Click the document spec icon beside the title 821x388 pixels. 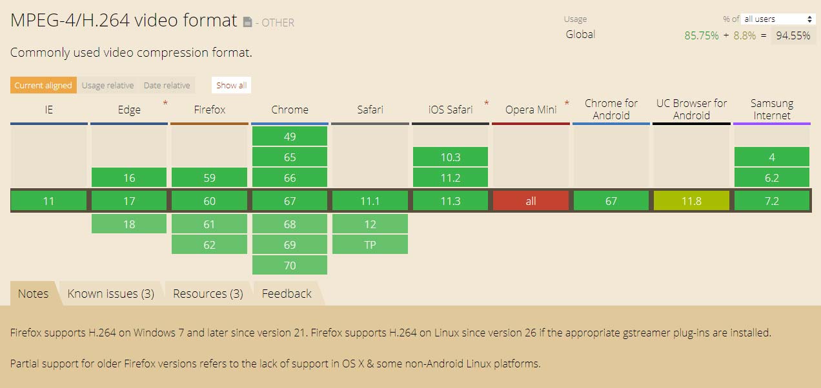pos(247,22)
